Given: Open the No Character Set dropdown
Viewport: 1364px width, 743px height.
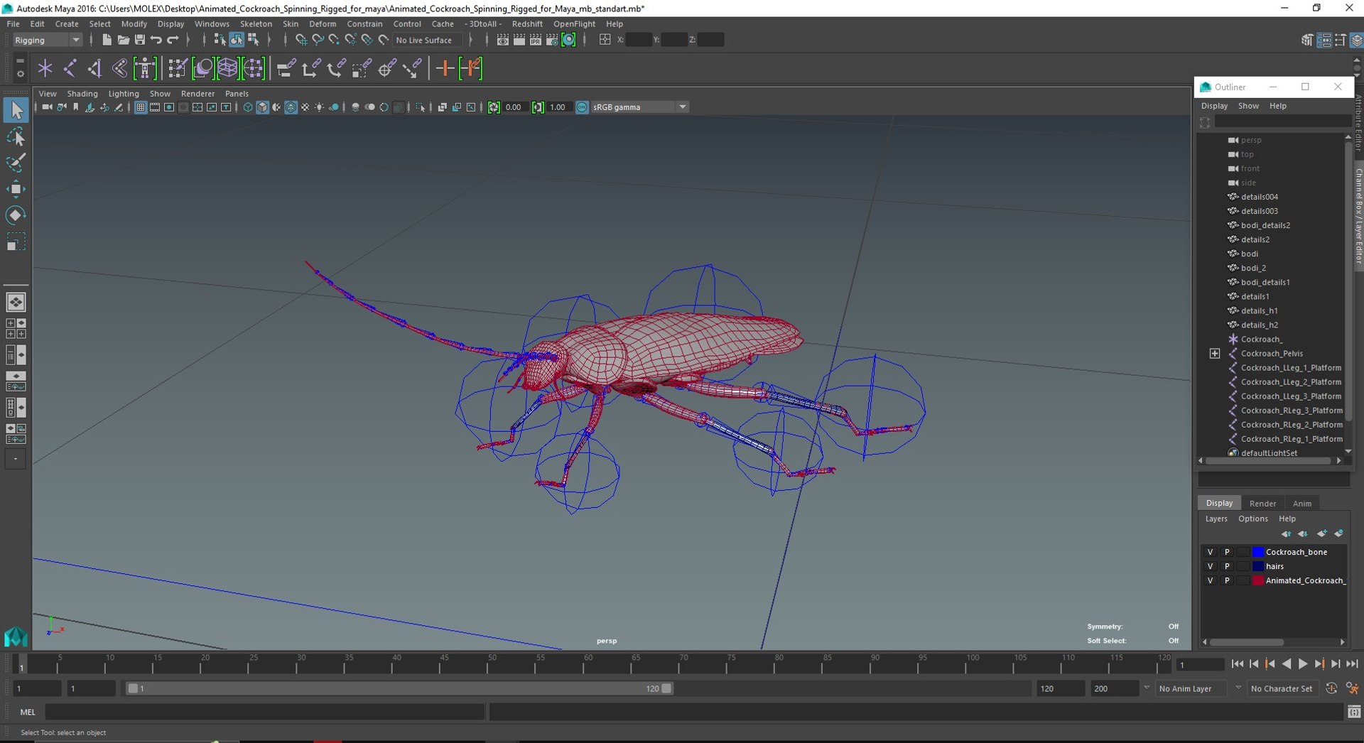Looking at the screenshot, I should click(x=1282, y=688).
